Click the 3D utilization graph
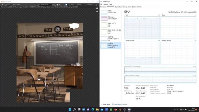The width and height of the screenshot is (199, 112). [x=142, y=28]
